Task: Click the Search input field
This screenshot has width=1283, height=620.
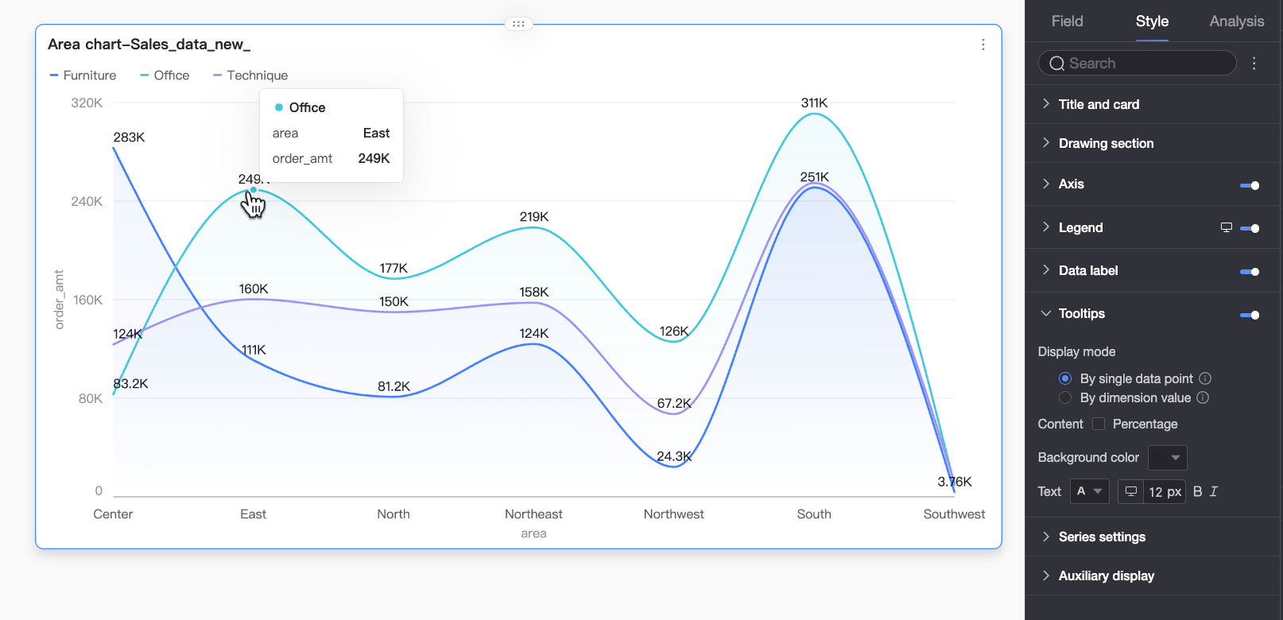Action: click(x=1137, y=63)
